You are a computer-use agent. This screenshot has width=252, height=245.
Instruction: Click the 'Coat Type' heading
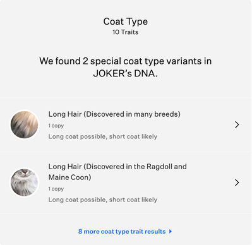[126, 21]
